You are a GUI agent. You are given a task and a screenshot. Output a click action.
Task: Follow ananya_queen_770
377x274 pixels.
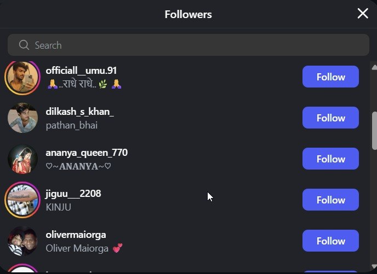330,159
